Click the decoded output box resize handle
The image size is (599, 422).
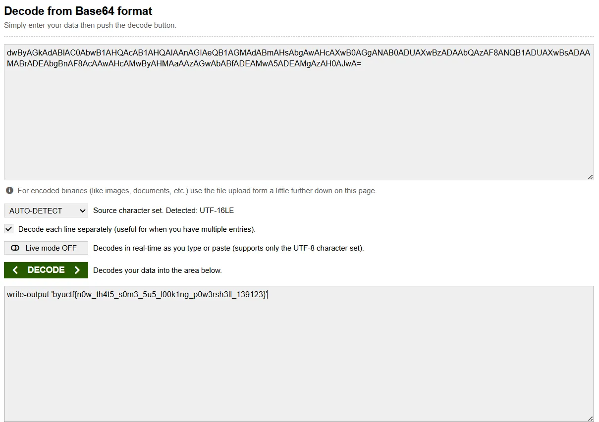point(590,419)
